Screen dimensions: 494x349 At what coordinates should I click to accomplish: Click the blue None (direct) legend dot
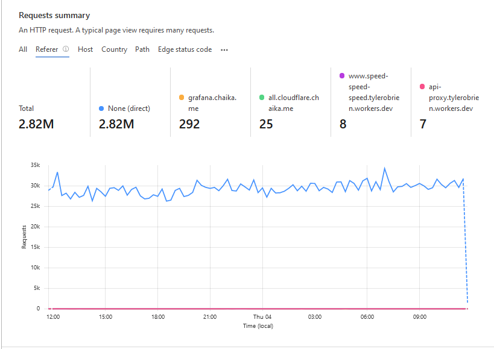tap(101, 108)
